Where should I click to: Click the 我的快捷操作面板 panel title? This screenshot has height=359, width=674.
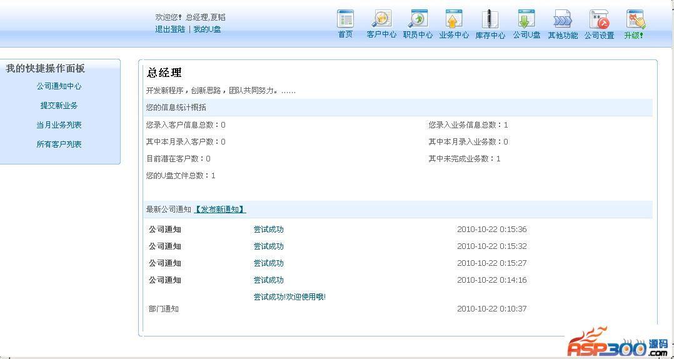coord(45,68)
